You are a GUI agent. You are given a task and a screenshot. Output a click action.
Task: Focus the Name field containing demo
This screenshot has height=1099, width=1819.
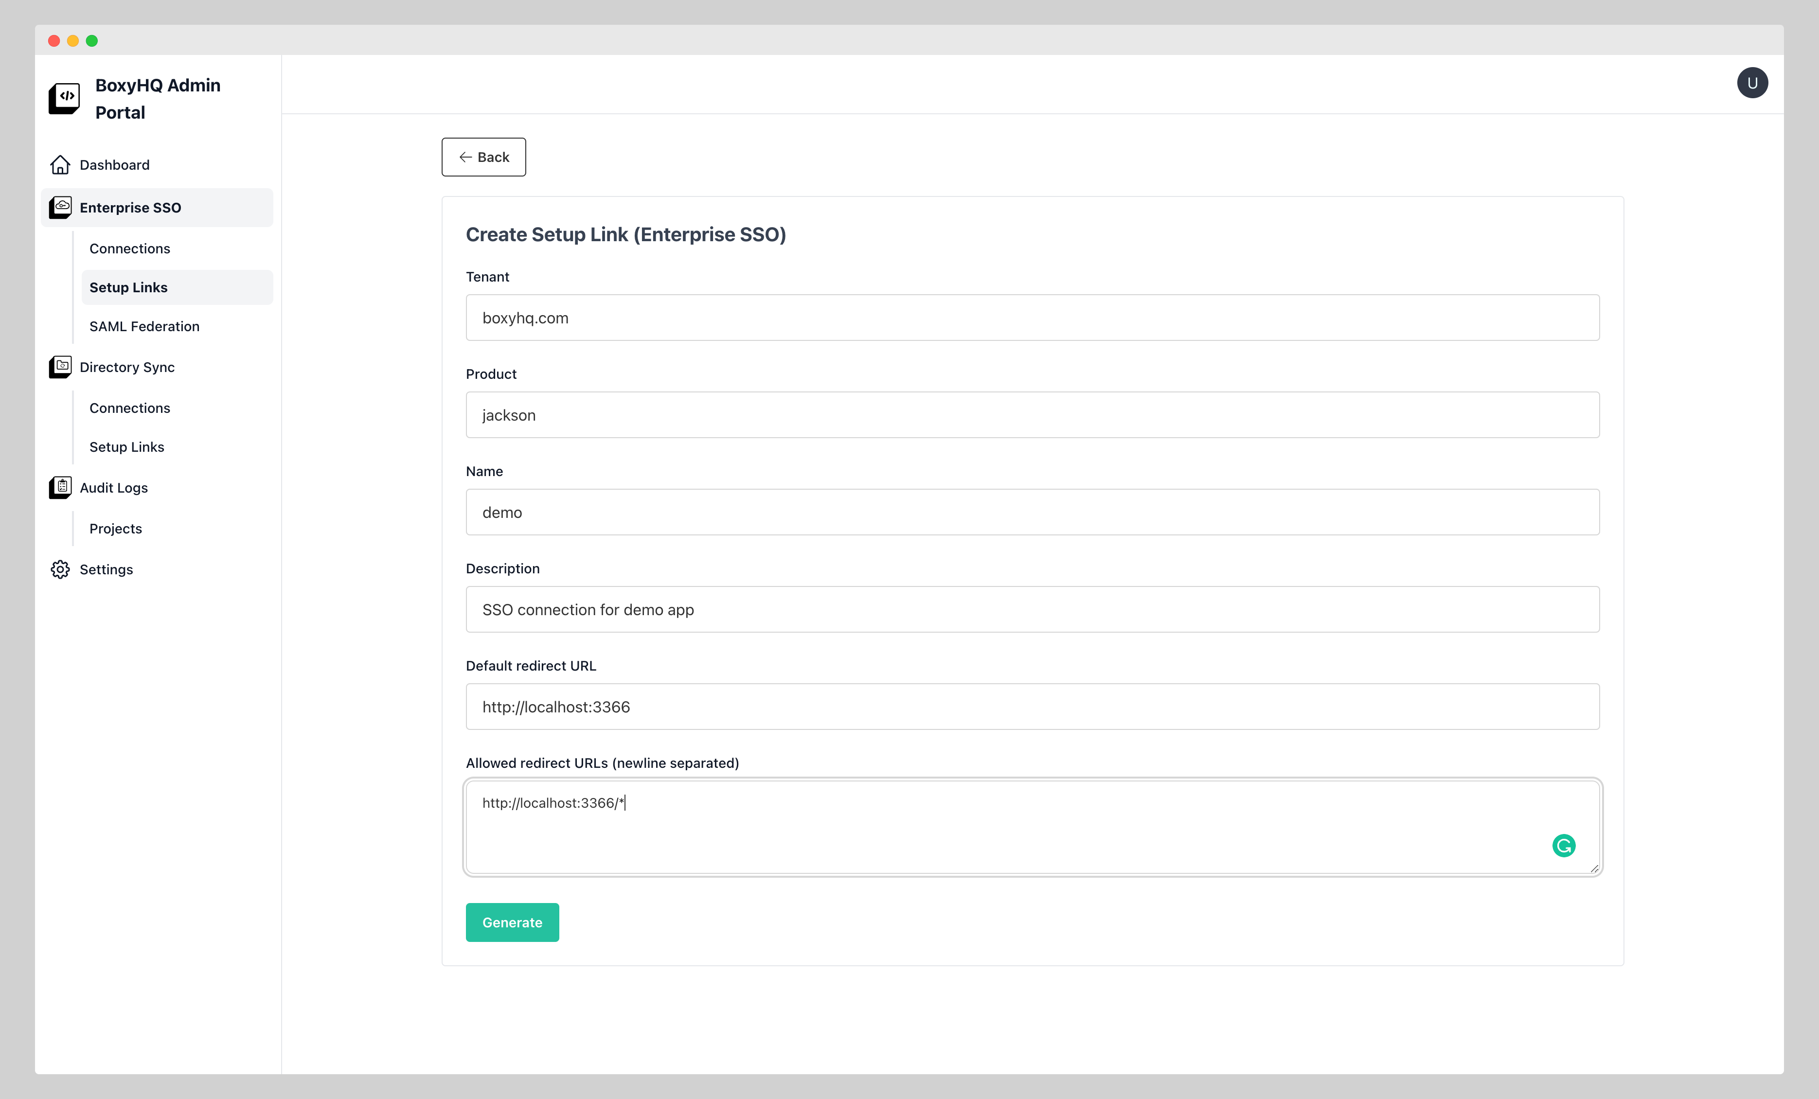click(x=1032, y=512)
